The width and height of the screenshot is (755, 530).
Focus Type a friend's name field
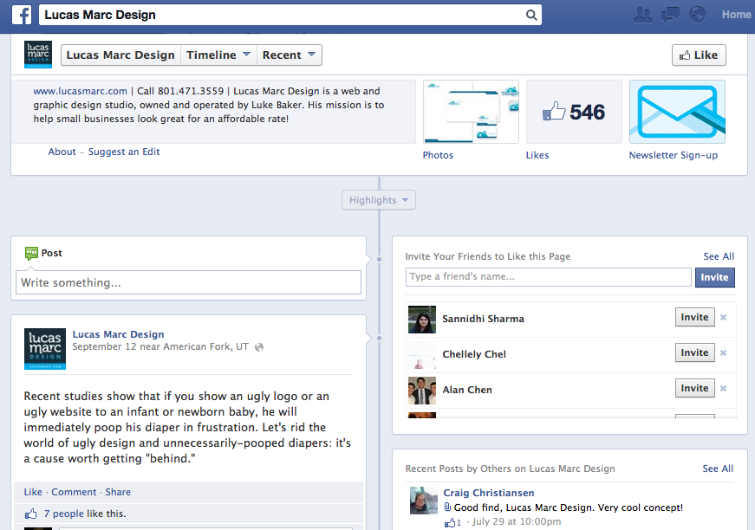pos(549,277)
